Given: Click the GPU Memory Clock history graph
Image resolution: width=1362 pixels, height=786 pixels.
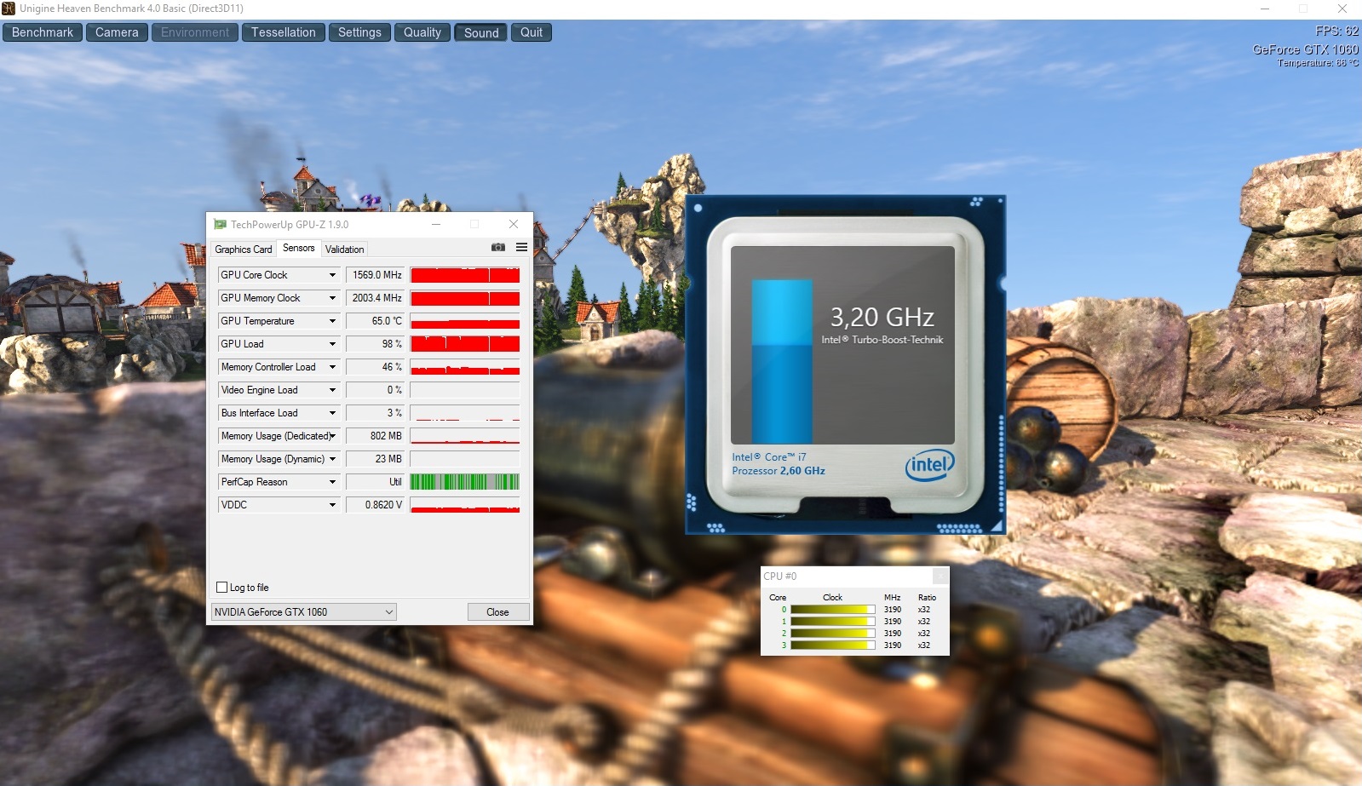Looking at the screenshot, I should (x=465, y=298).
